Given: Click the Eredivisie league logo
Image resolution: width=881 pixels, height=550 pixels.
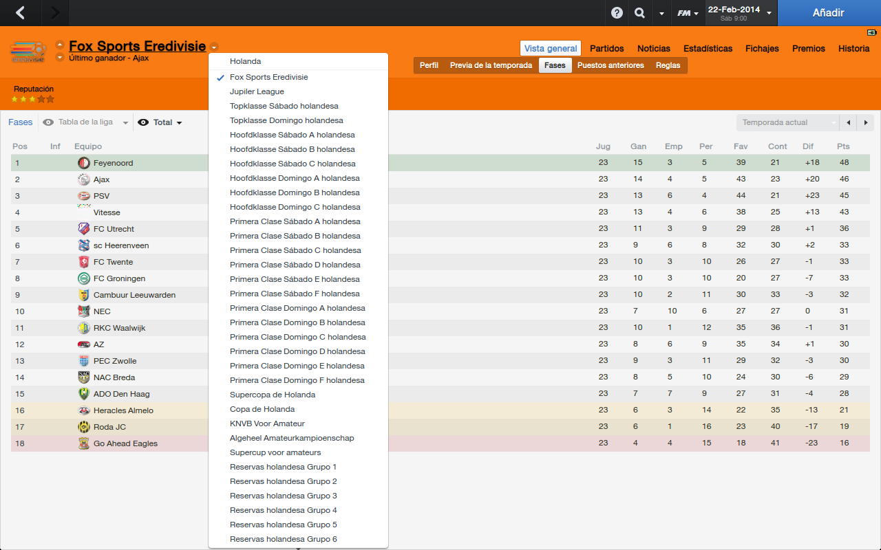Looking at the screenshot, I should 28,52.
